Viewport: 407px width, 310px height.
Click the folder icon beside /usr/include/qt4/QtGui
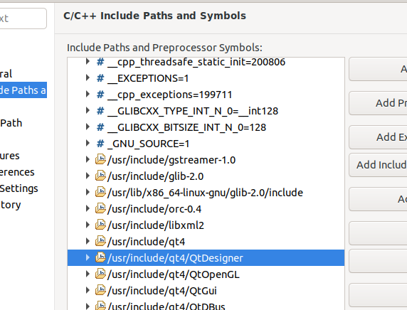pos(100,290)
